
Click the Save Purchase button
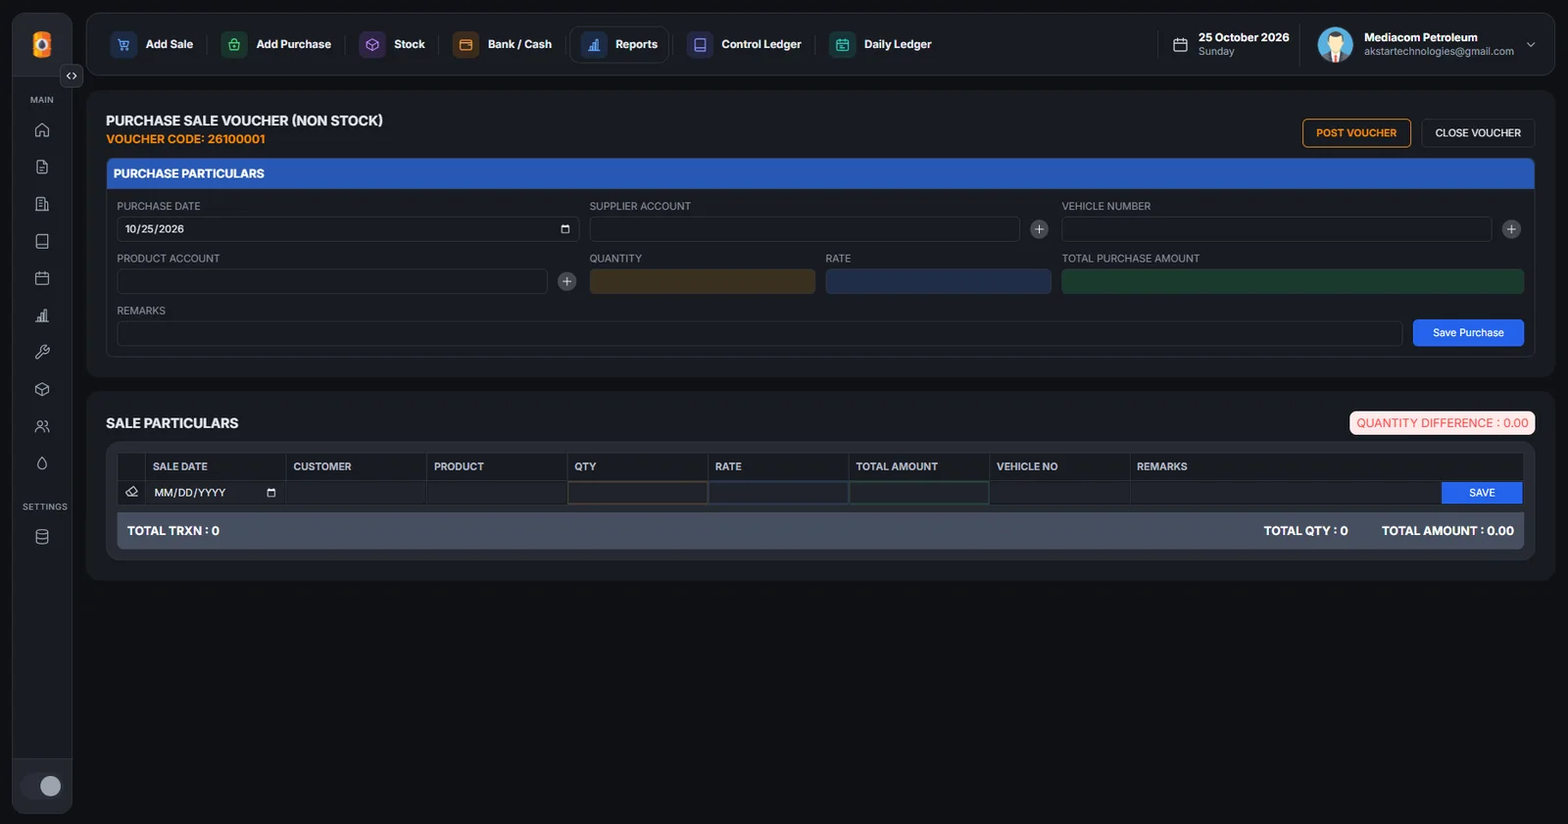point(1468,333)
